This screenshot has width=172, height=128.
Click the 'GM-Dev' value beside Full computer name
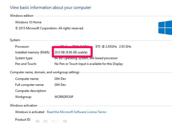[x=60, y=85]
